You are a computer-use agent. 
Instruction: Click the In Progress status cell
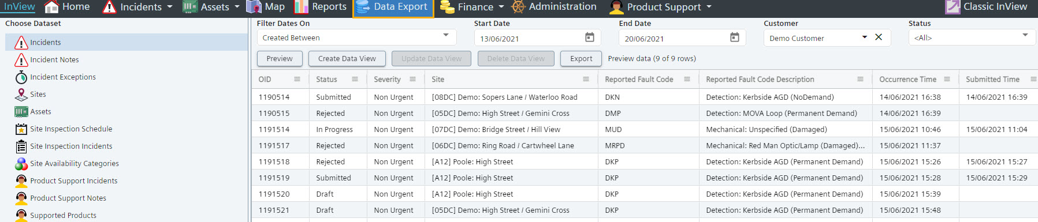coord(334,129)
